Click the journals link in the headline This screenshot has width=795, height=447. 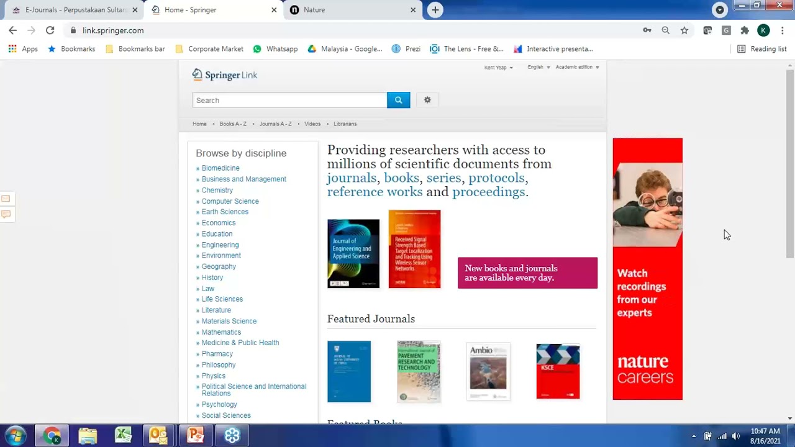pyautogui.click(x=352, y=178)
